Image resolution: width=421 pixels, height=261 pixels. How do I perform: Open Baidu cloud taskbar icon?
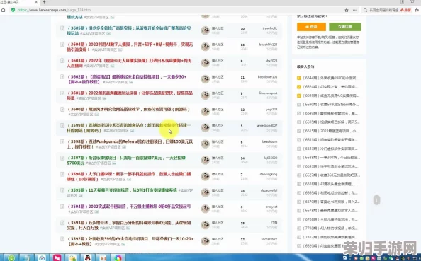42,257
